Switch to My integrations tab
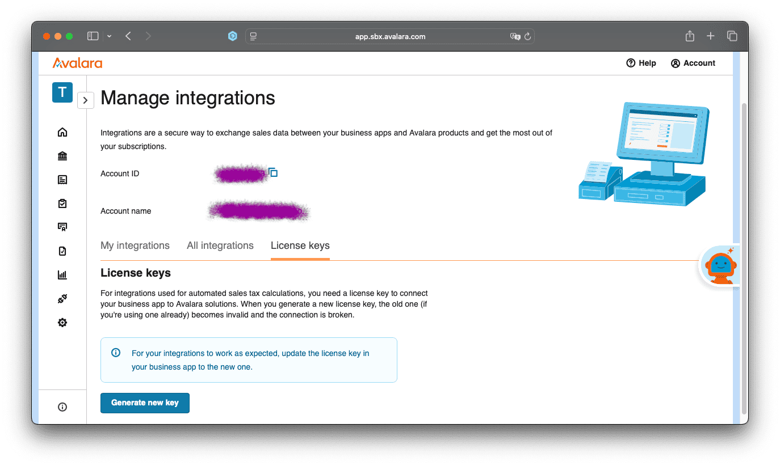Screen dimensions: 780x466 135,245
